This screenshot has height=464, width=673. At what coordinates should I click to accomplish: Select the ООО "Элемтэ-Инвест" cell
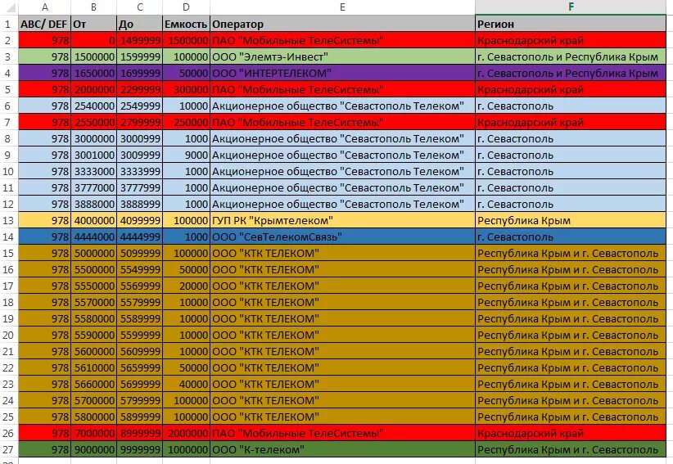tap(342, 56)
